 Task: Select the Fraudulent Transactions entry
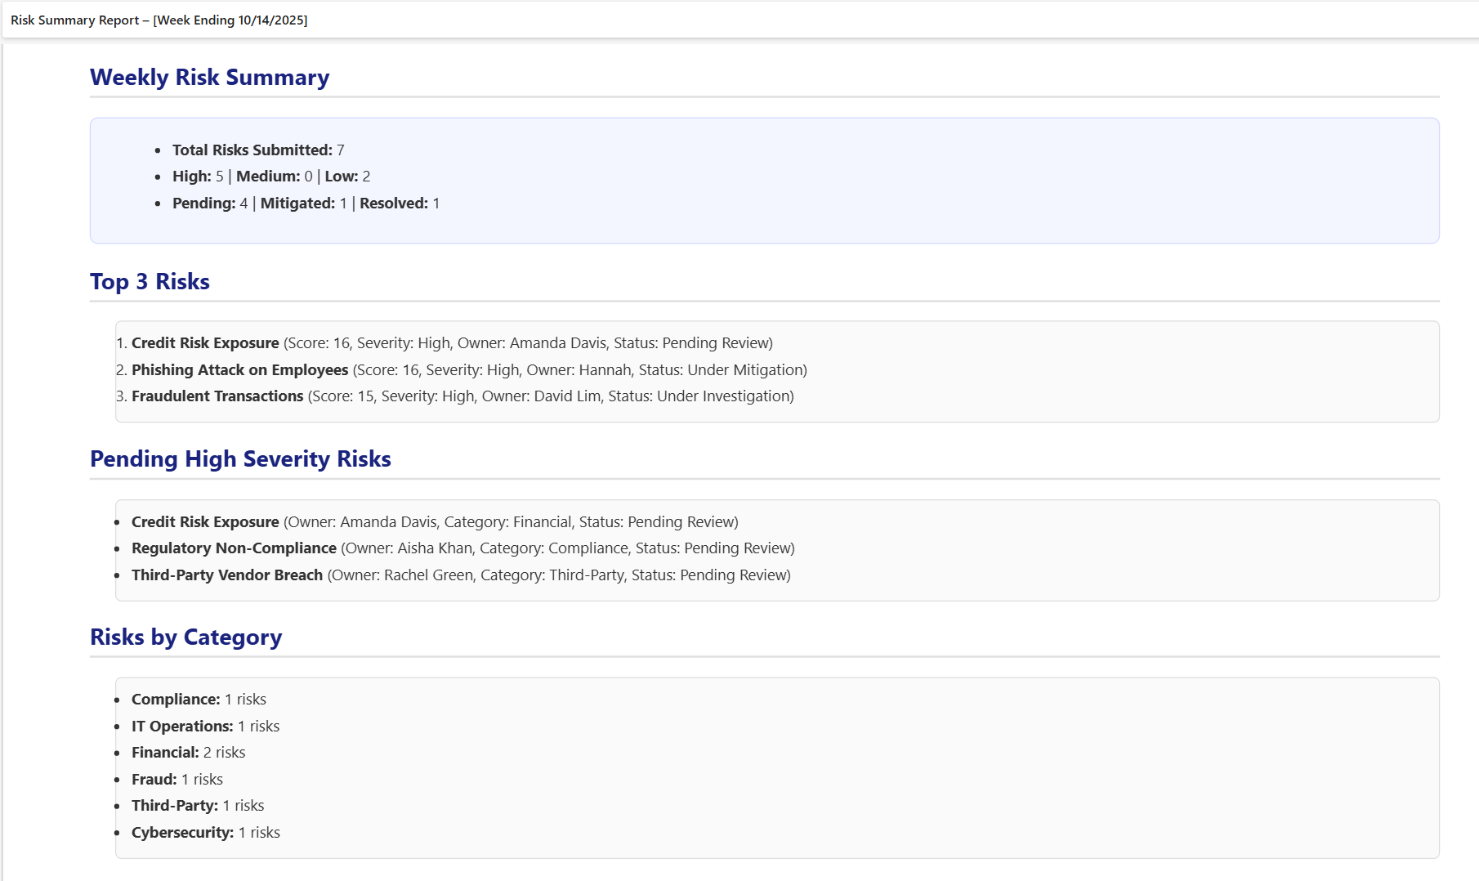point(217,396)
